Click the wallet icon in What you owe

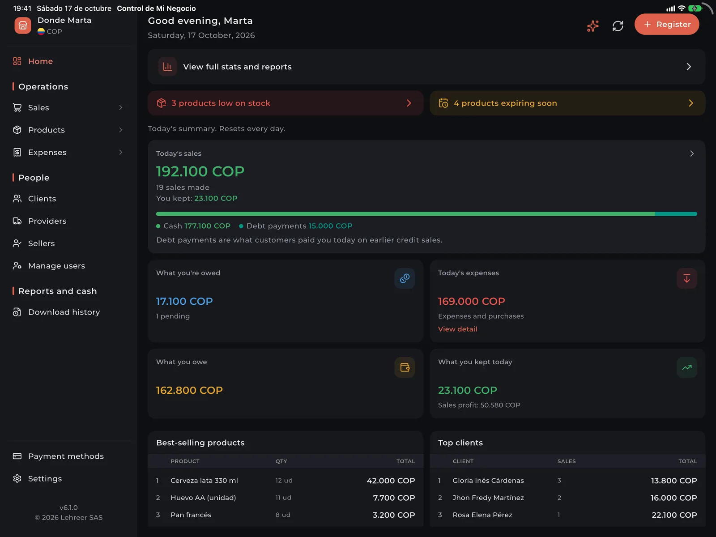coord(405,367)
